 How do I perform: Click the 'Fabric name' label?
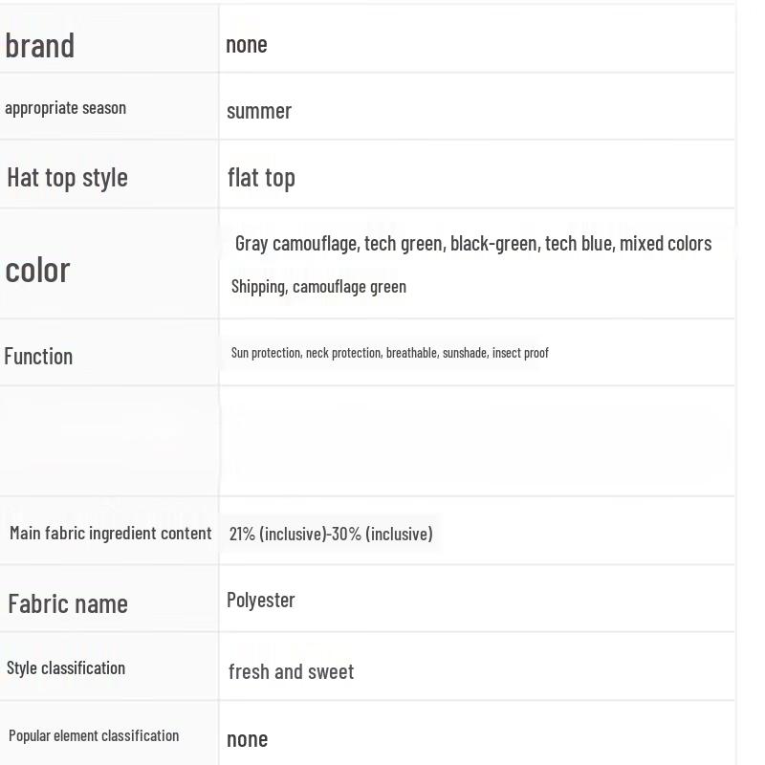[x=68, y=603]
